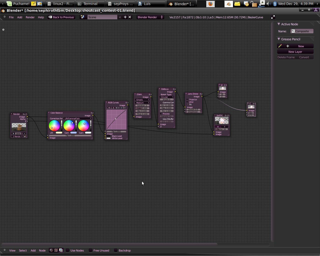
Task: Click the Defocus node options icon
Action: (x=174, y=89)
